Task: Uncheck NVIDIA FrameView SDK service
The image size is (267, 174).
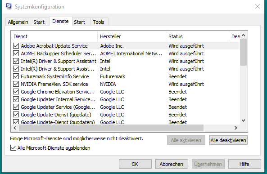Action: point(16,84)
